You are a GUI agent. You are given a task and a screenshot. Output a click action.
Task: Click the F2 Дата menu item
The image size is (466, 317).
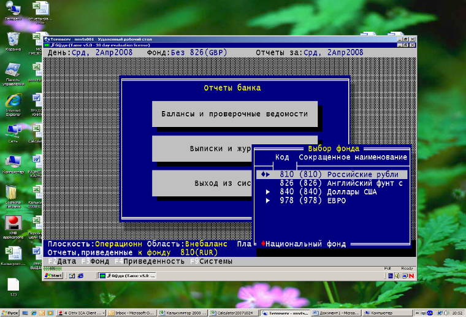click(62, 261)
